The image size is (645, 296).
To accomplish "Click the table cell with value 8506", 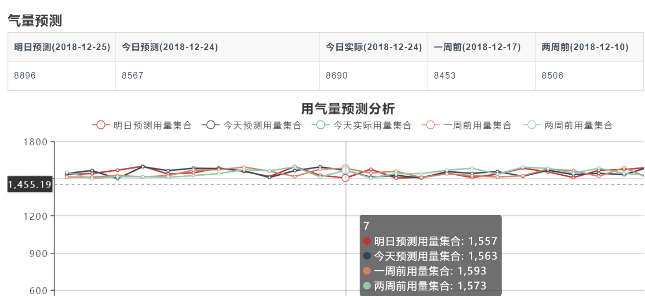I will pyautogui.click(x=552, y=76).
